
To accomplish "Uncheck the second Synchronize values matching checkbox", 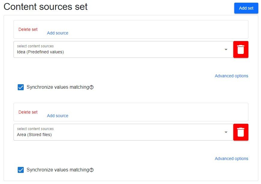I will (21, 170).
